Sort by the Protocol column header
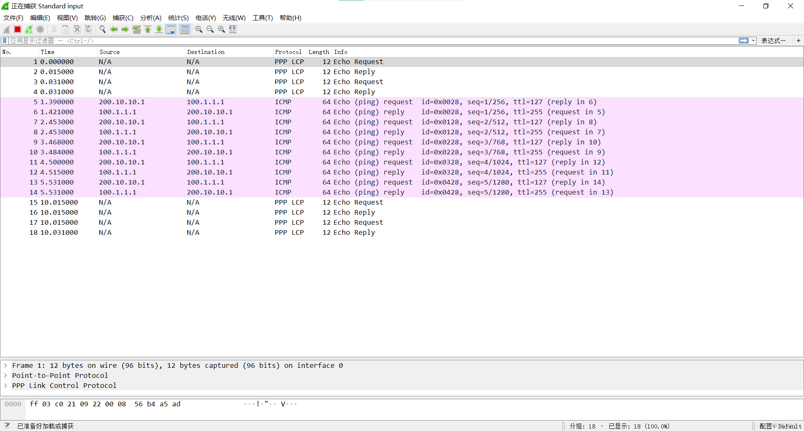The image size is (804, 431). click(x=290, y=52)
